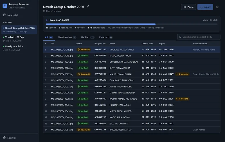
Task: Click the pencil icon to rename batch
Action: pos(88,6)
